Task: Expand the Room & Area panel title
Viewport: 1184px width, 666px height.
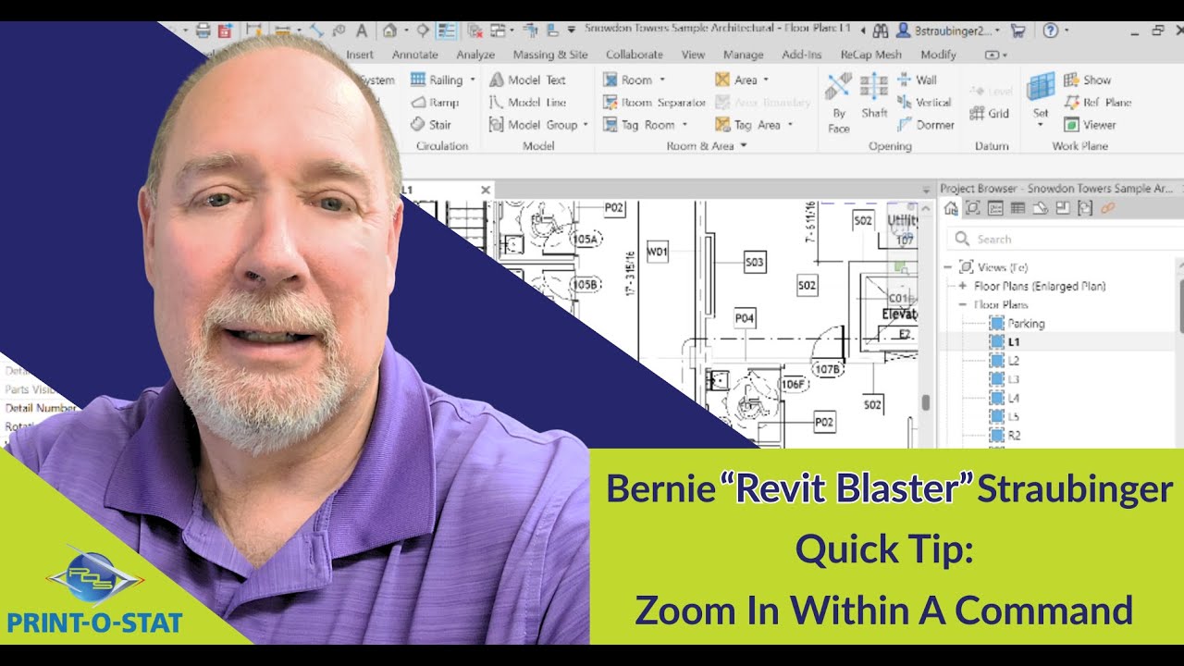Action: 707,146
